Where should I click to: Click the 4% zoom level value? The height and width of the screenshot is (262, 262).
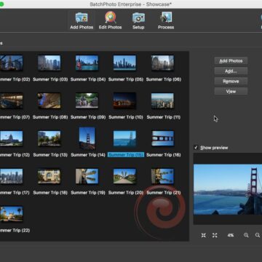click(x=231, y=235)
